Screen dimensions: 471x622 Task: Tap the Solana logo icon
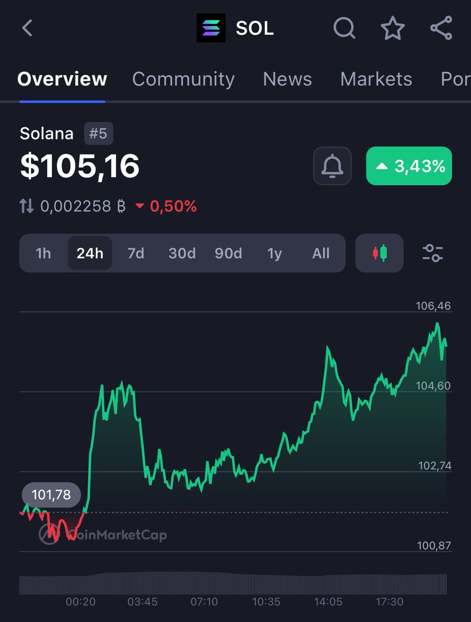[211, 27]
